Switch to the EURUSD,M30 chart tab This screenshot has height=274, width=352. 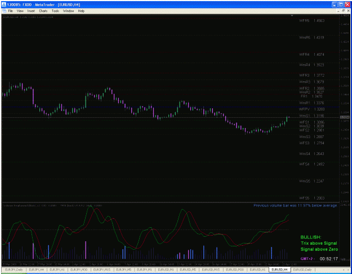point(235,269)
